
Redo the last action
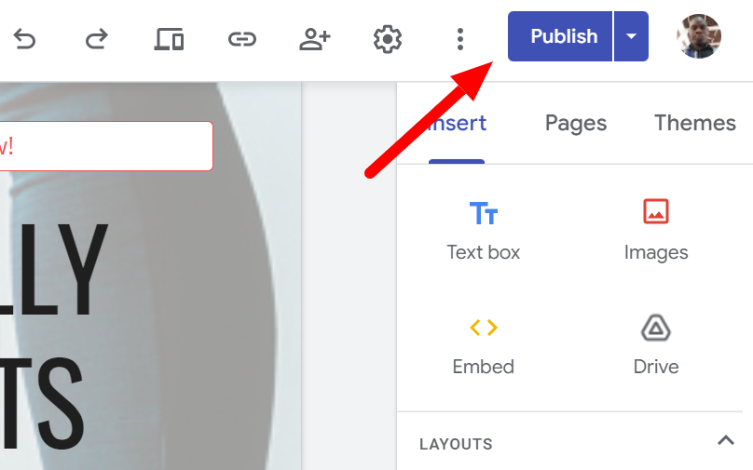point(97,39)
